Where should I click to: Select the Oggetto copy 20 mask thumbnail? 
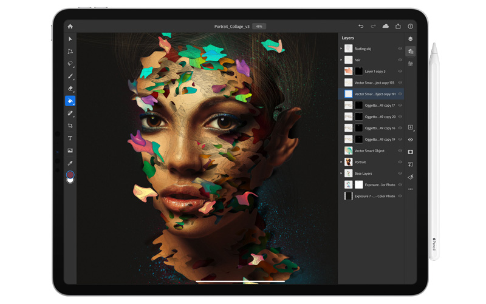point(358,117)
